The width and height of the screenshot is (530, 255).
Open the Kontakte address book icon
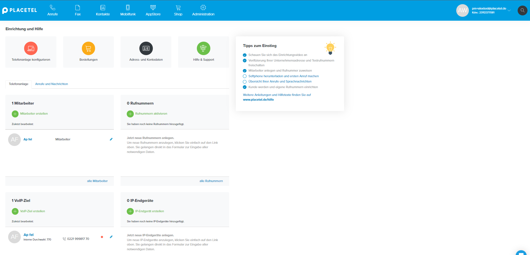click(x=103, y=8)
